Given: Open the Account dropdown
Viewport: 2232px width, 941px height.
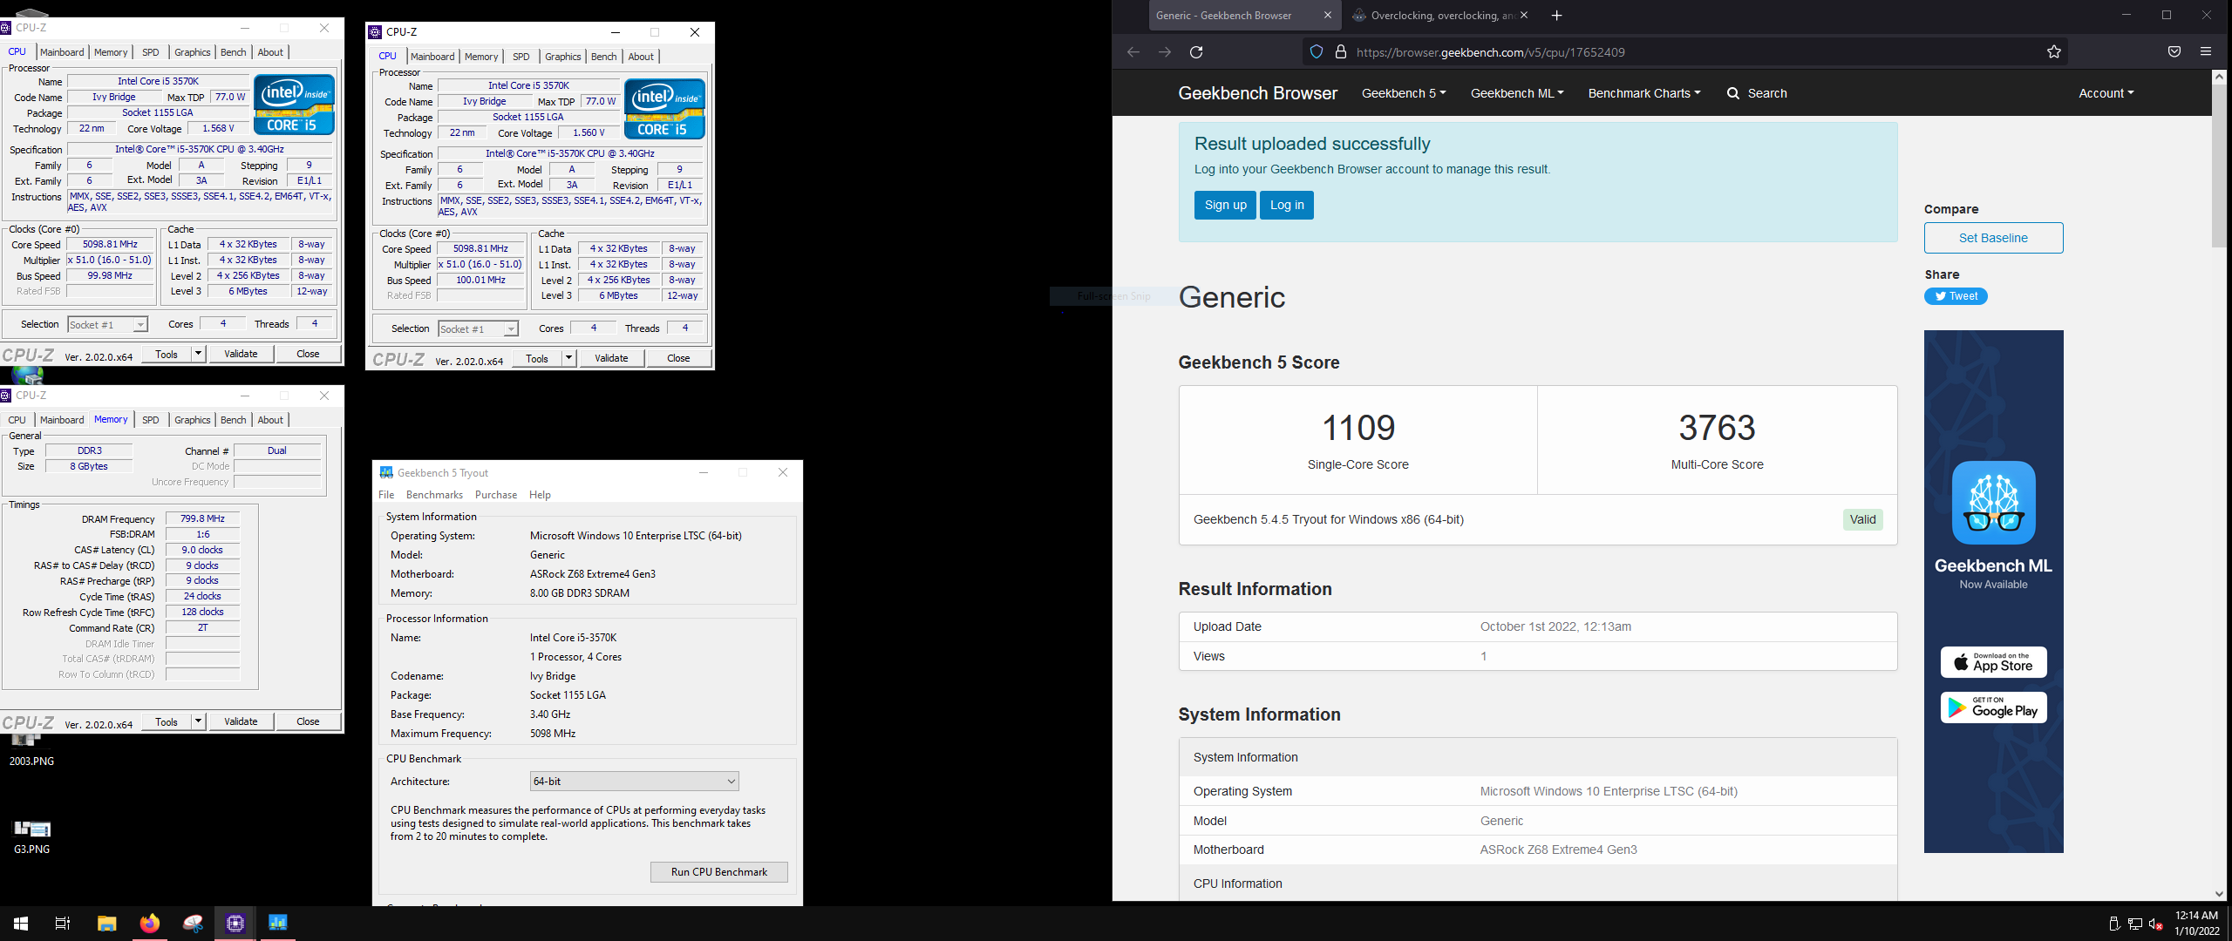Looking at the screenshot, I should pyautogui.click(x=2106, y=93).
